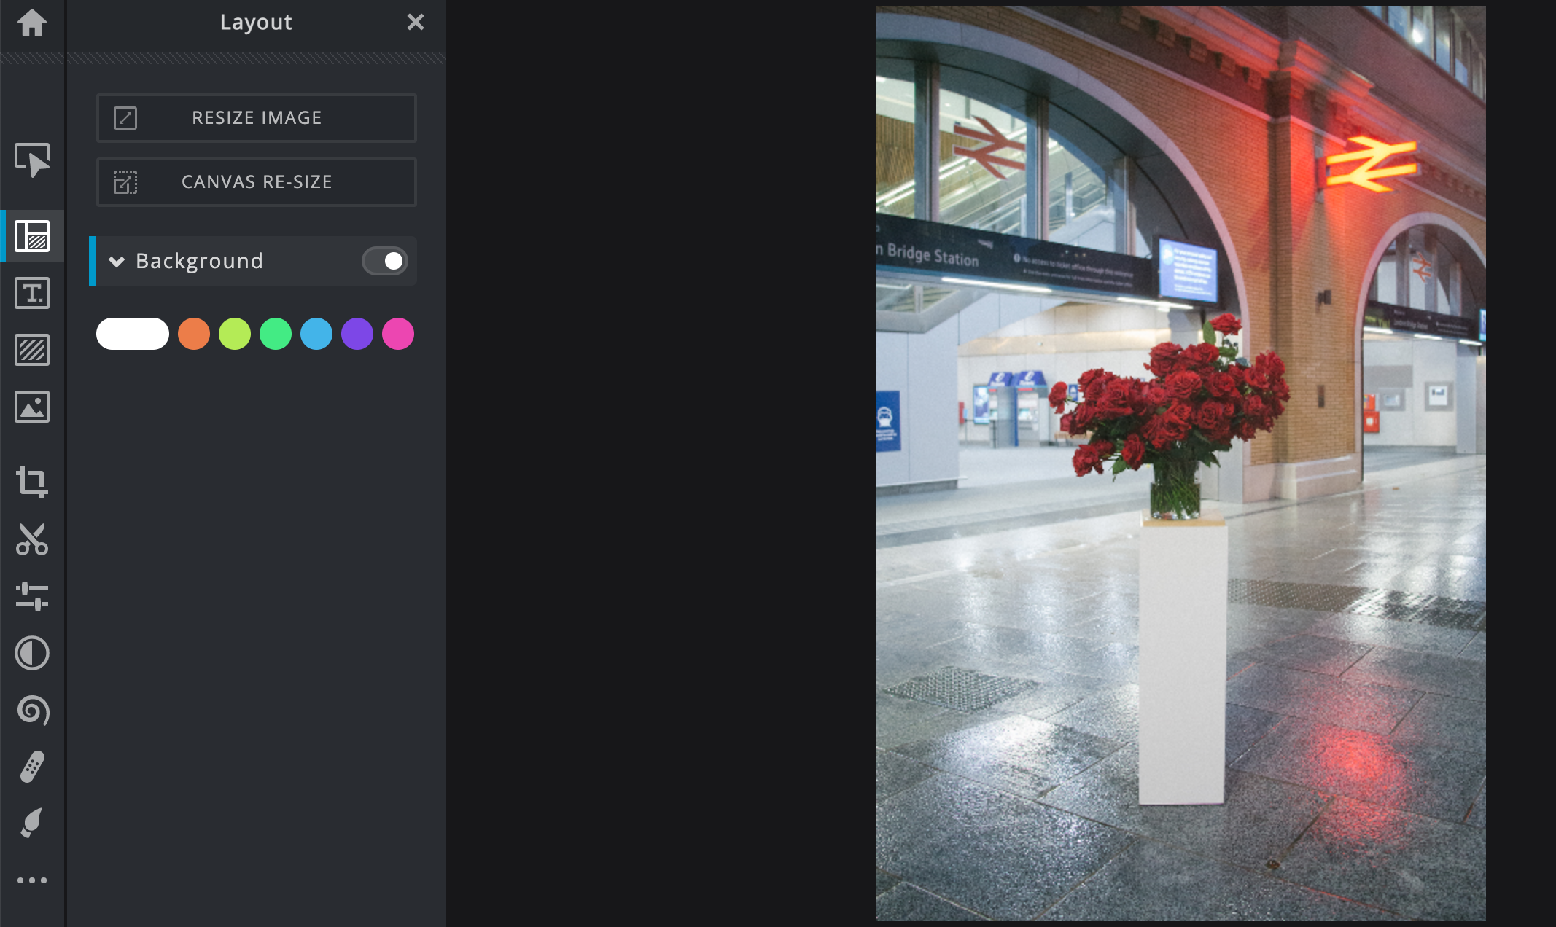Click the RESIZE IMAGE button
This screenshot has width=1556, height=927.
(257, 118)
